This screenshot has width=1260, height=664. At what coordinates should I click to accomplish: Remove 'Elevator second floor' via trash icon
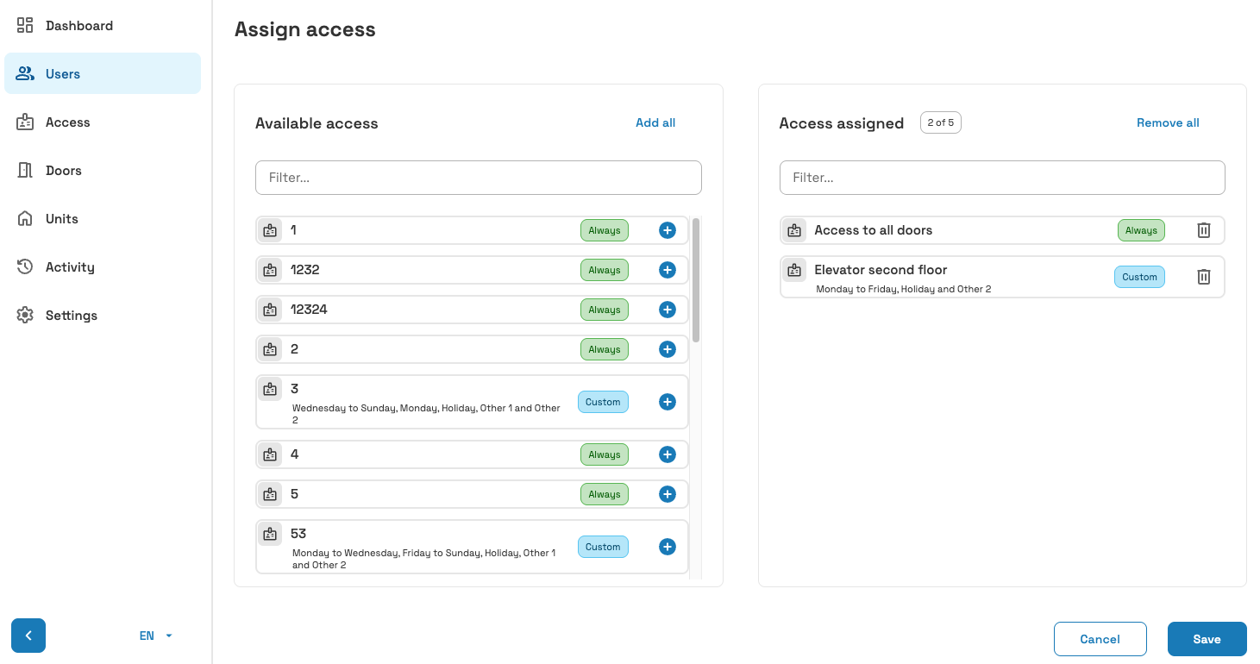tap(1204, 277)
